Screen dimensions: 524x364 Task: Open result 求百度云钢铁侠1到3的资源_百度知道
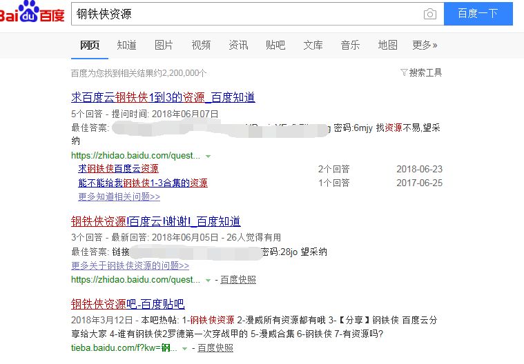point(163,97)
